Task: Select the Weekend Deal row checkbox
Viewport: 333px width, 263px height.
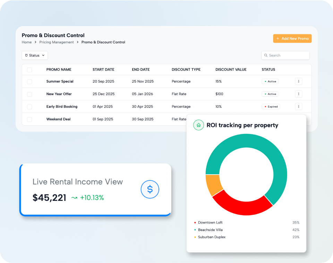Action: 29,119
